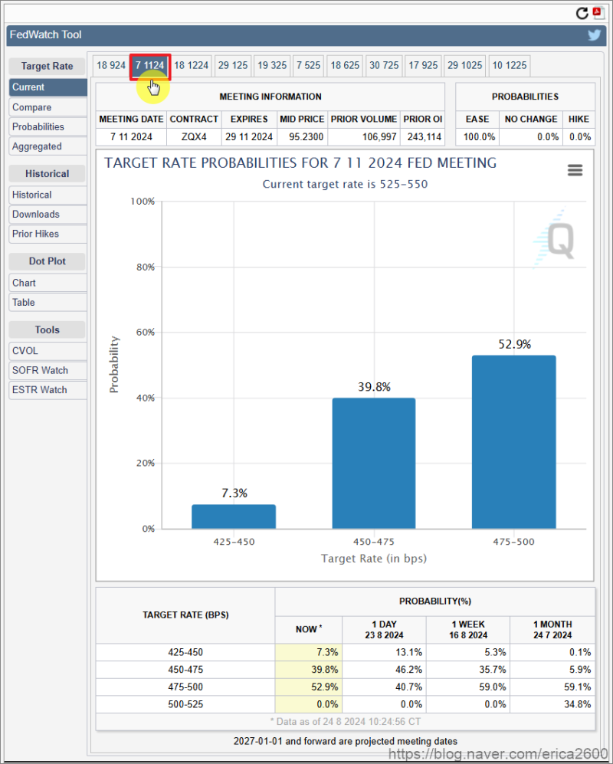This screenshot has width=613, height=764.
Task: Click the 500-525 target rate row label
Action: 185,704
